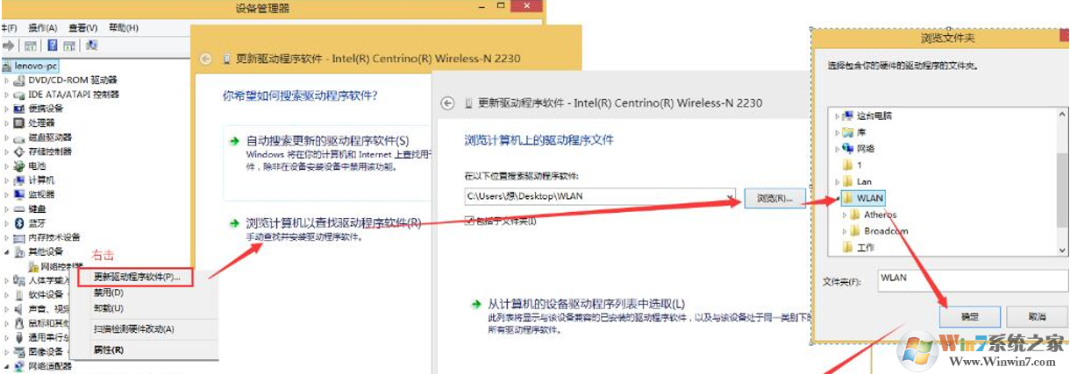Click the 计算机 computer icon in tree
Screen dimensions: 1070x374
pos(20,180)
